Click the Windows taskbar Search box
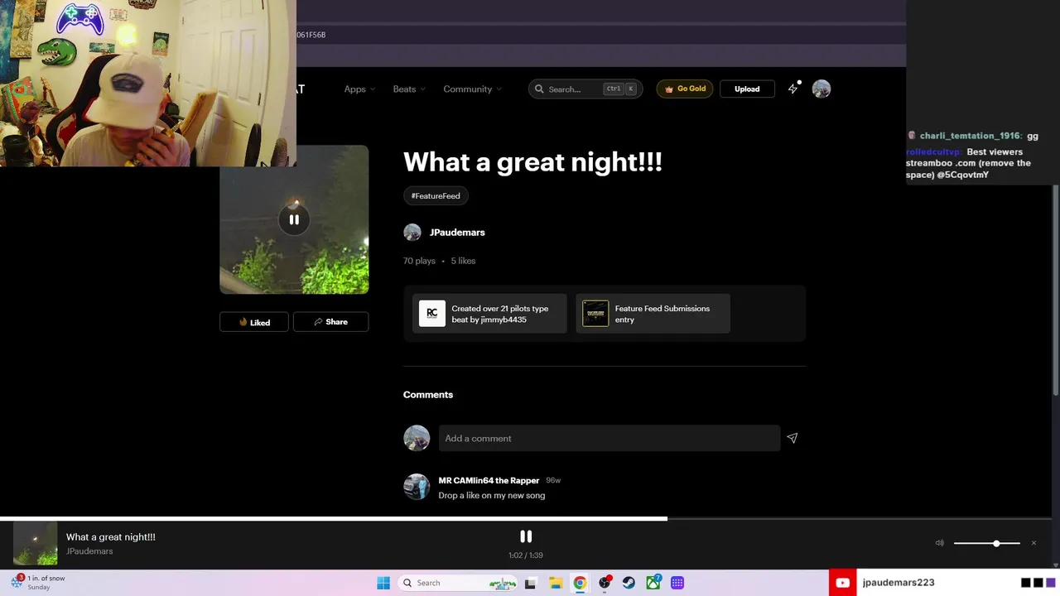Image resolution: width=1060 pixels, height=596 pixels. pyautogui.click(x=458, y=583)
